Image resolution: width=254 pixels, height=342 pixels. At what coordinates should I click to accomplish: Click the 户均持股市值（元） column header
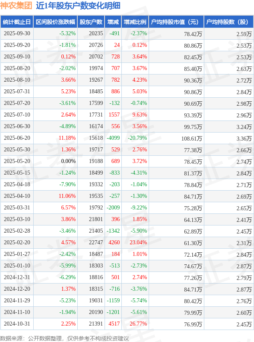176,22
